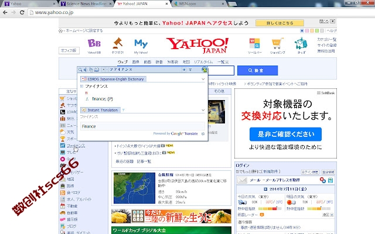The height and width of the screenshot is (234, 375).
Task: Click the 自動車 car icon in the sidebar
Action: pyautogui.click(x=63, y=212)
